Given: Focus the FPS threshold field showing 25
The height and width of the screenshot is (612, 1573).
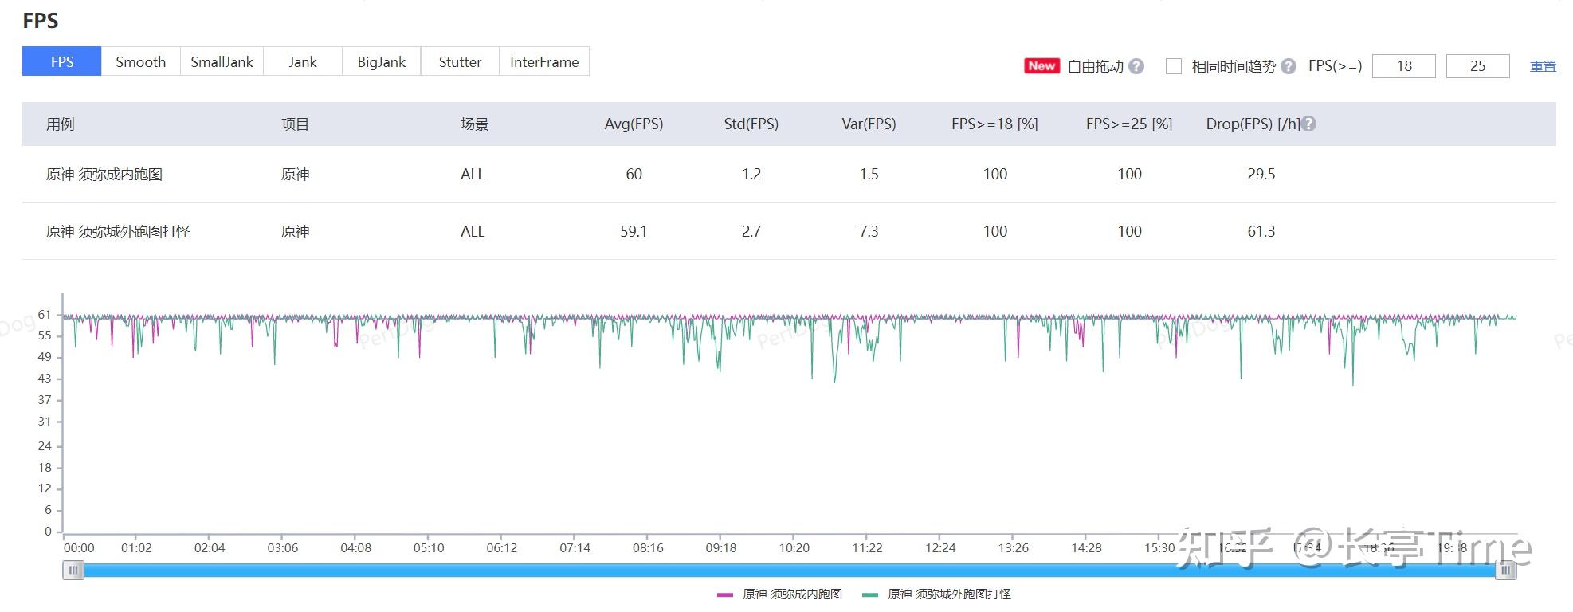Looking at the screenshot, I should 1478,66.
